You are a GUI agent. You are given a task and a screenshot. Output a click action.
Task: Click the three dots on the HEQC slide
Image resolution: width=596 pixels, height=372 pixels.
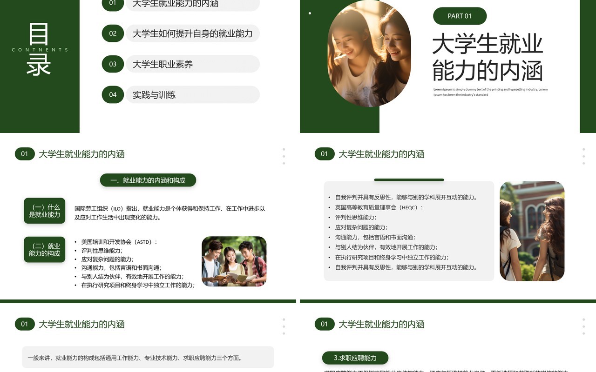(584, 156)
